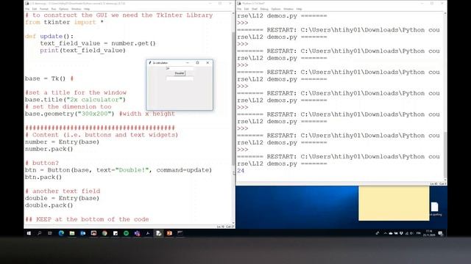Open the Windows Start menu
This screenshot has width=471, height=264.
click(x=29, y=233)
